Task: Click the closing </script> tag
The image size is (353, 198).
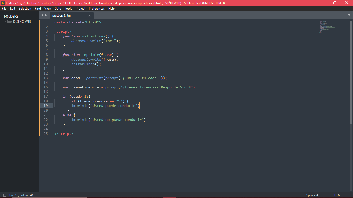Action: (x=64, y=134)
